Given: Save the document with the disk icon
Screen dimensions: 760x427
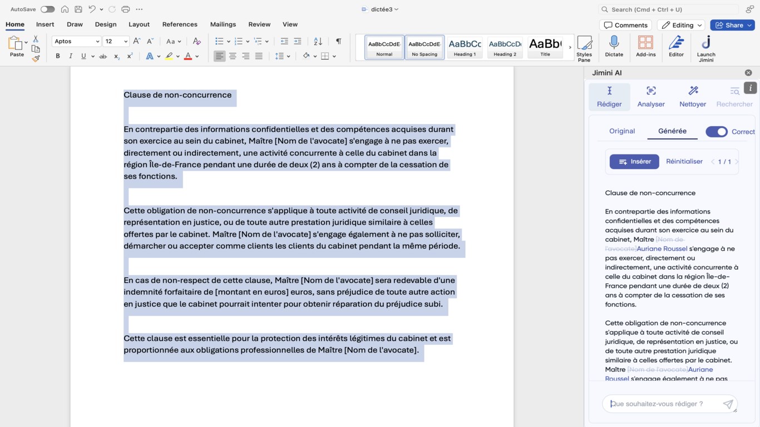Looking at the screenshot, I should [78, 9].
